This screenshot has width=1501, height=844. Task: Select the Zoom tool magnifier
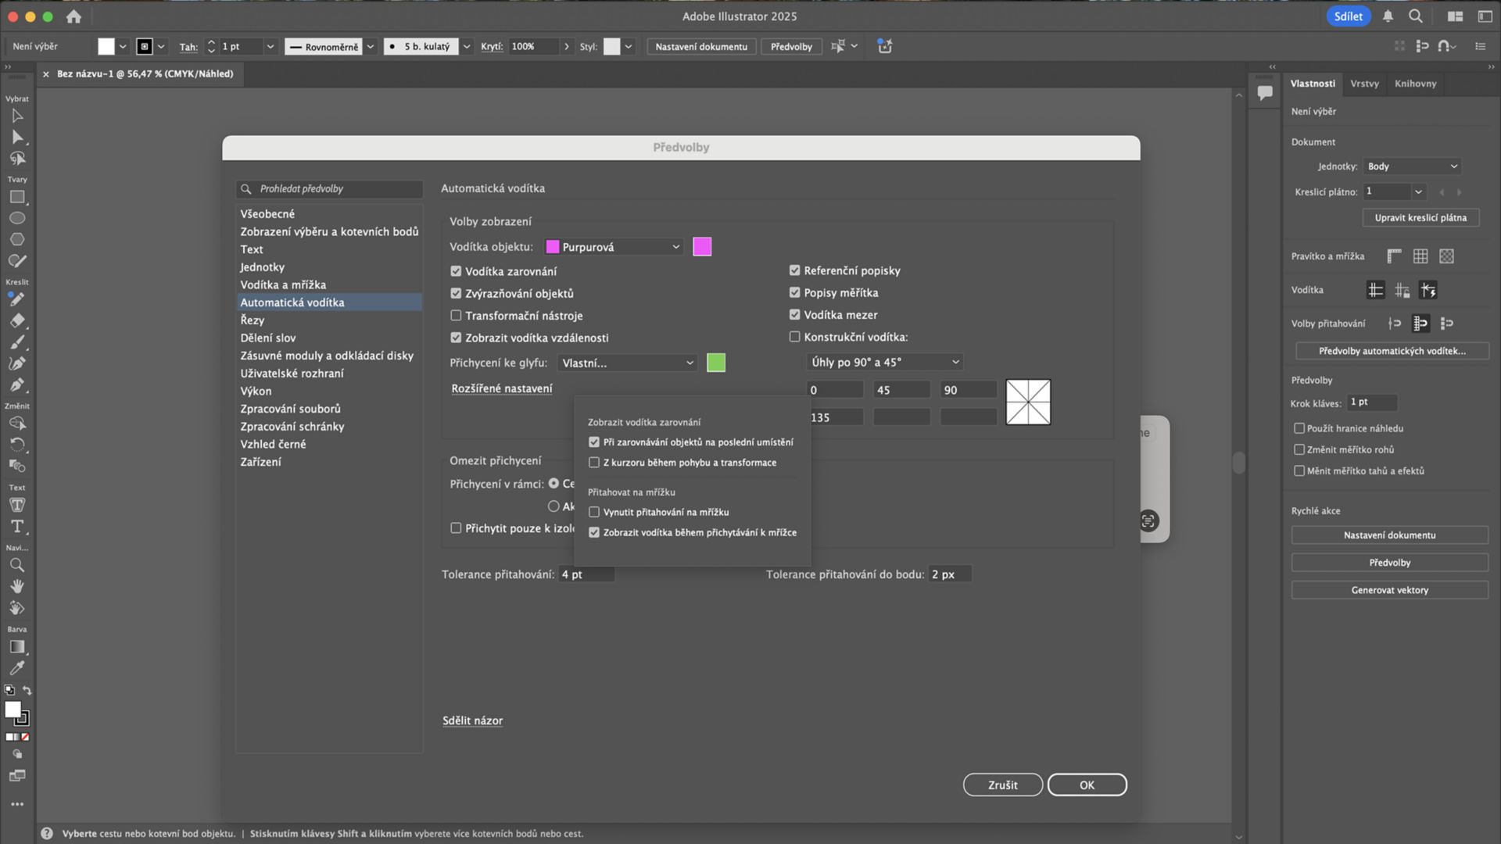click(17, 565)
